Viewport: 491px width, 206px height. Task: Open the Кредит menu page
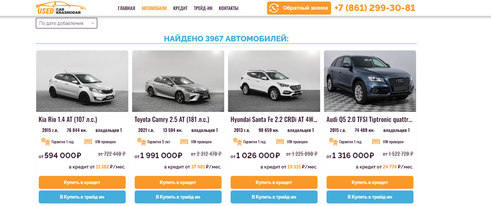tap(180, 8)
